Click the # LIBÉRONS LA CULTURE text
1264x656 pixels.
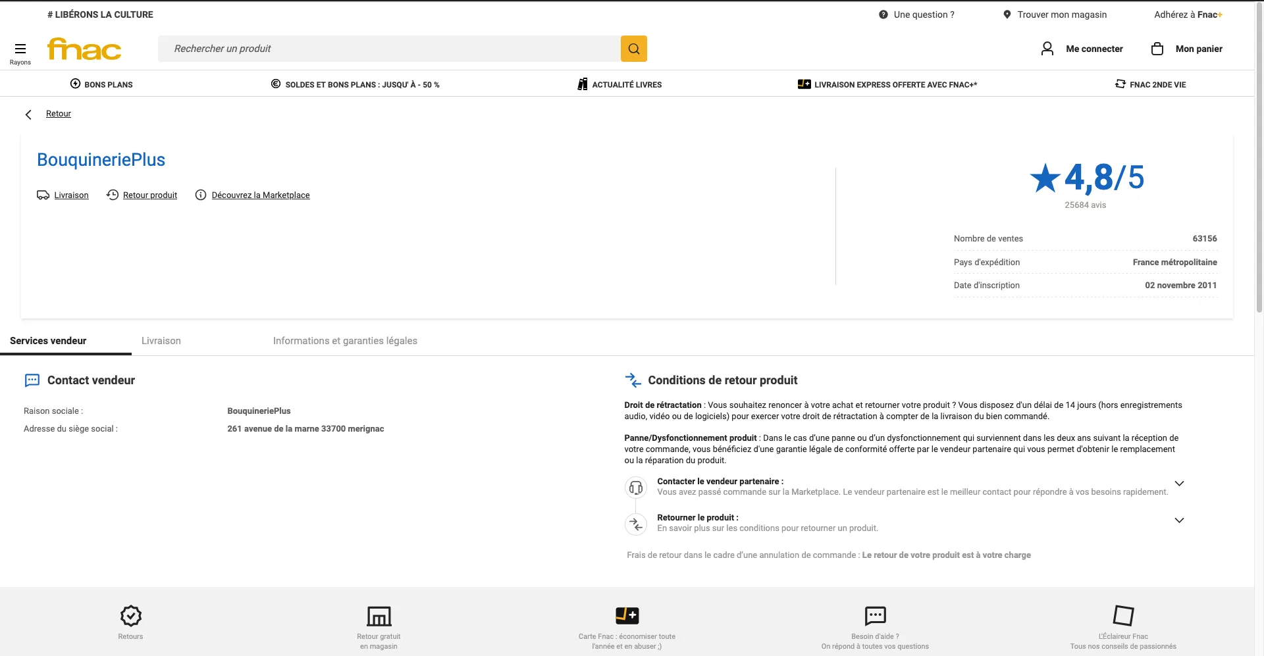pos(100,14)
